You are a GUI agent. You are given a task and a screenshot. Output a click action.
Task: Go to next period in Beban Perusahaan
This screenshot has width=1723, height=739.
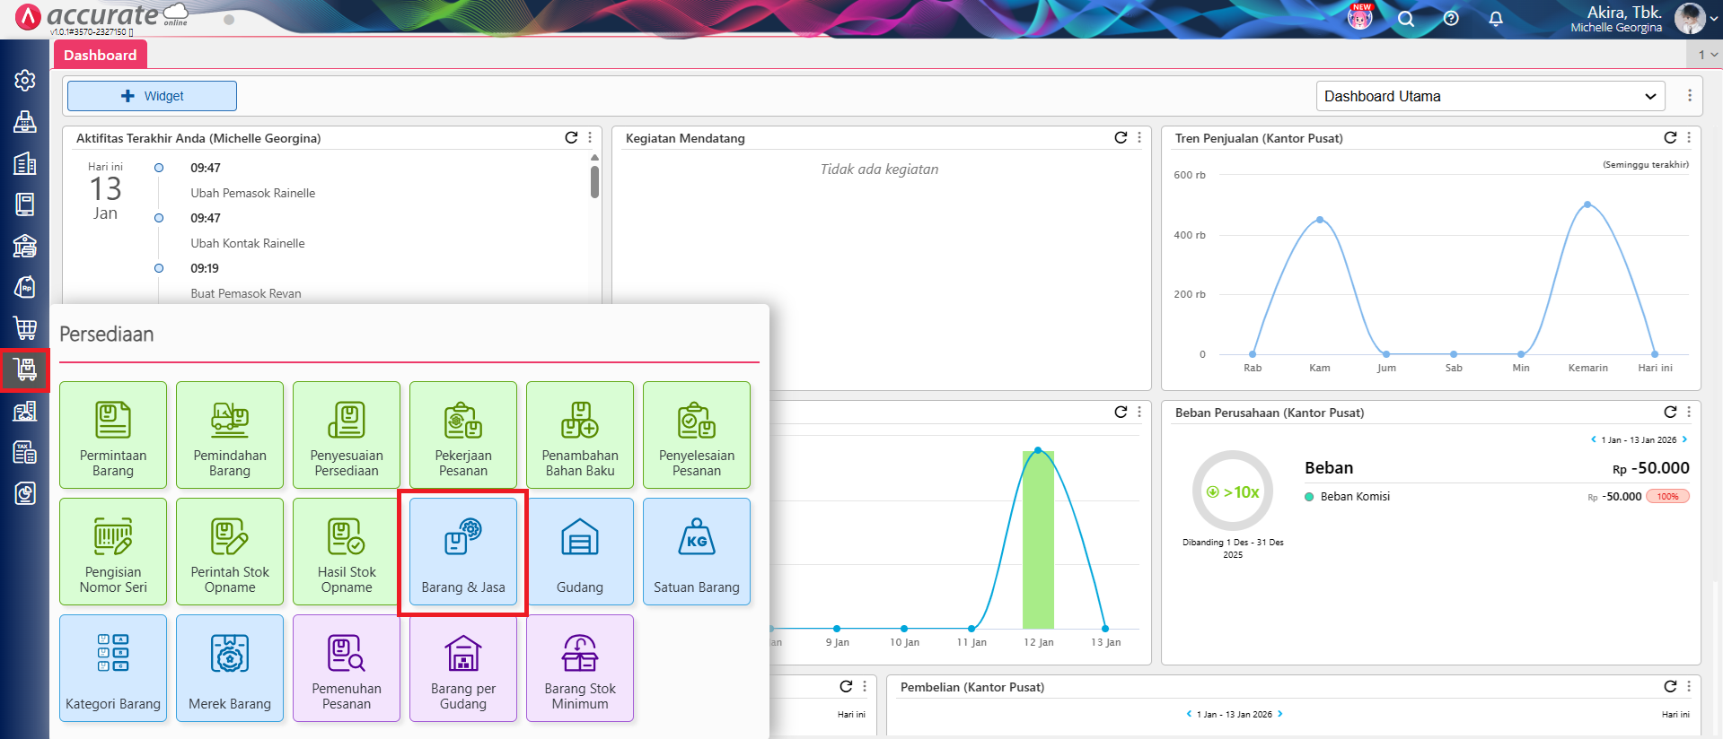pyautogui.click(x=1684, y=439)
